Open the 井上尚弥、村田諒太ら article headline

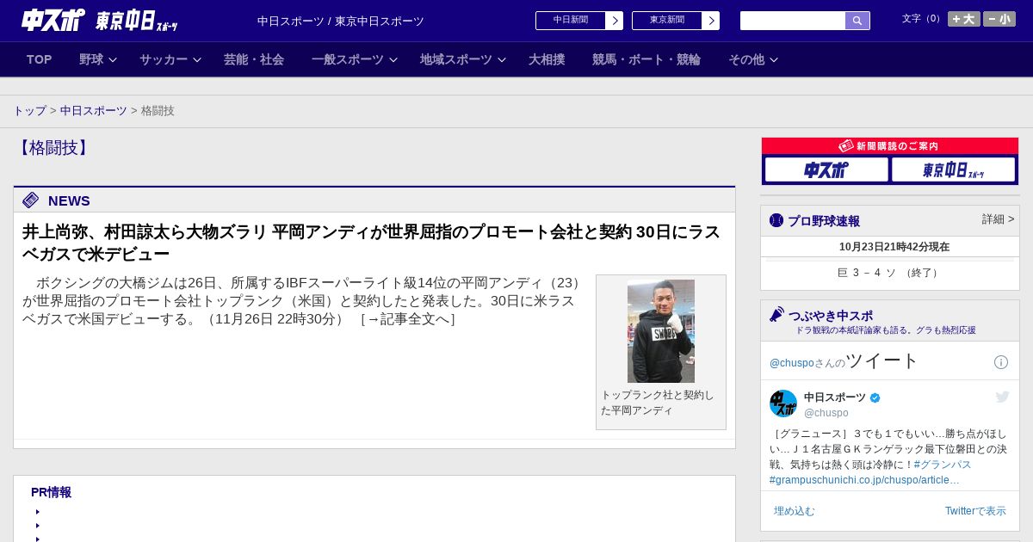pos(371,243)
